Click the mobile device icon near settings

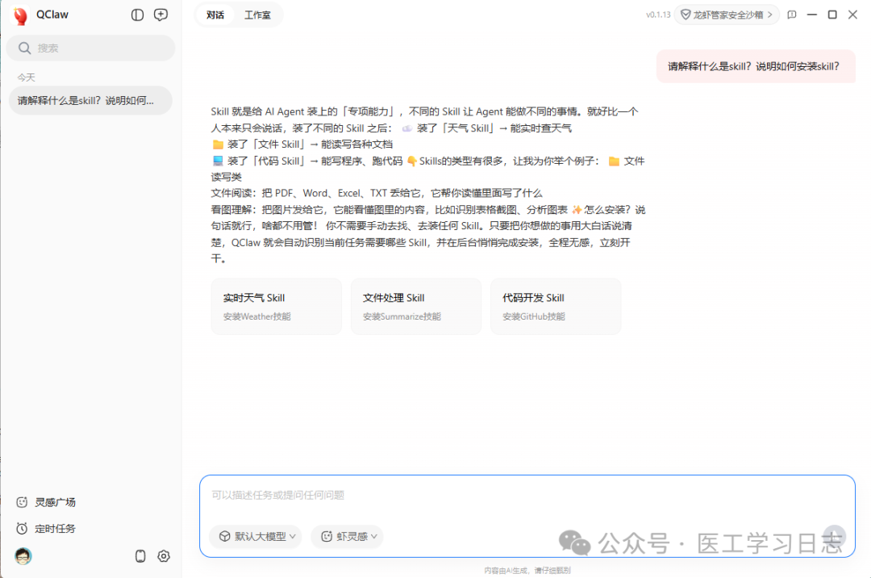(x=140, y=556)
